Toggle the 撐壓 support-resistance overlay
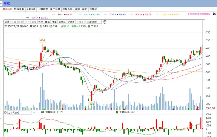The image size is (217, 137). 54,22
